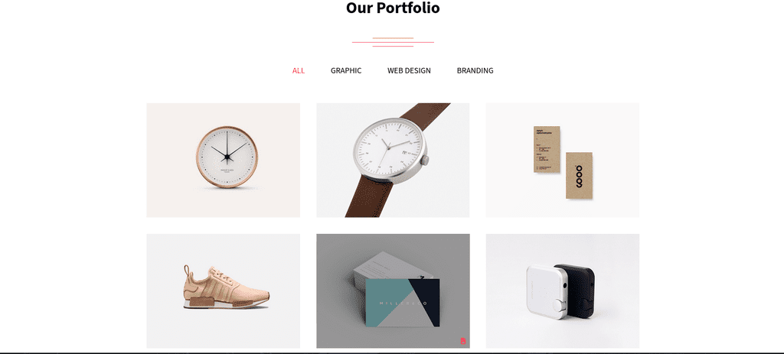This screenshot has width=784, height=354.
Task: Click the red image file icon
Action: tap(463, 341)
